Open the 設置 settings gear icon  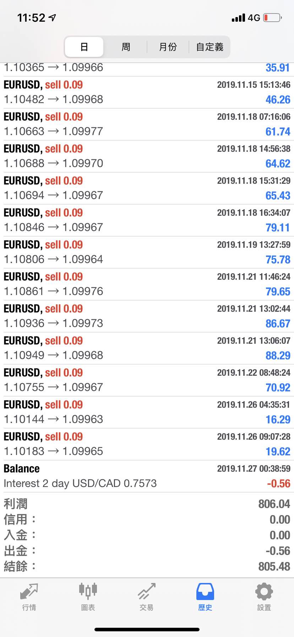264,591
